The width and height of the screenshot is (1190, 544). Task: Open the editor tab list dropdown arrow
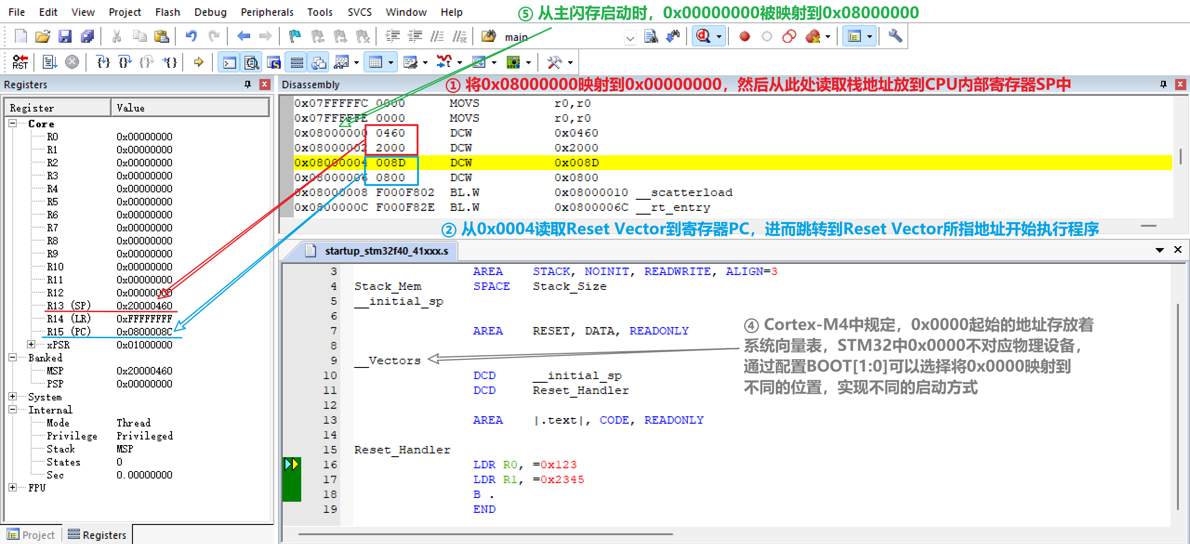click(1160, 250)
